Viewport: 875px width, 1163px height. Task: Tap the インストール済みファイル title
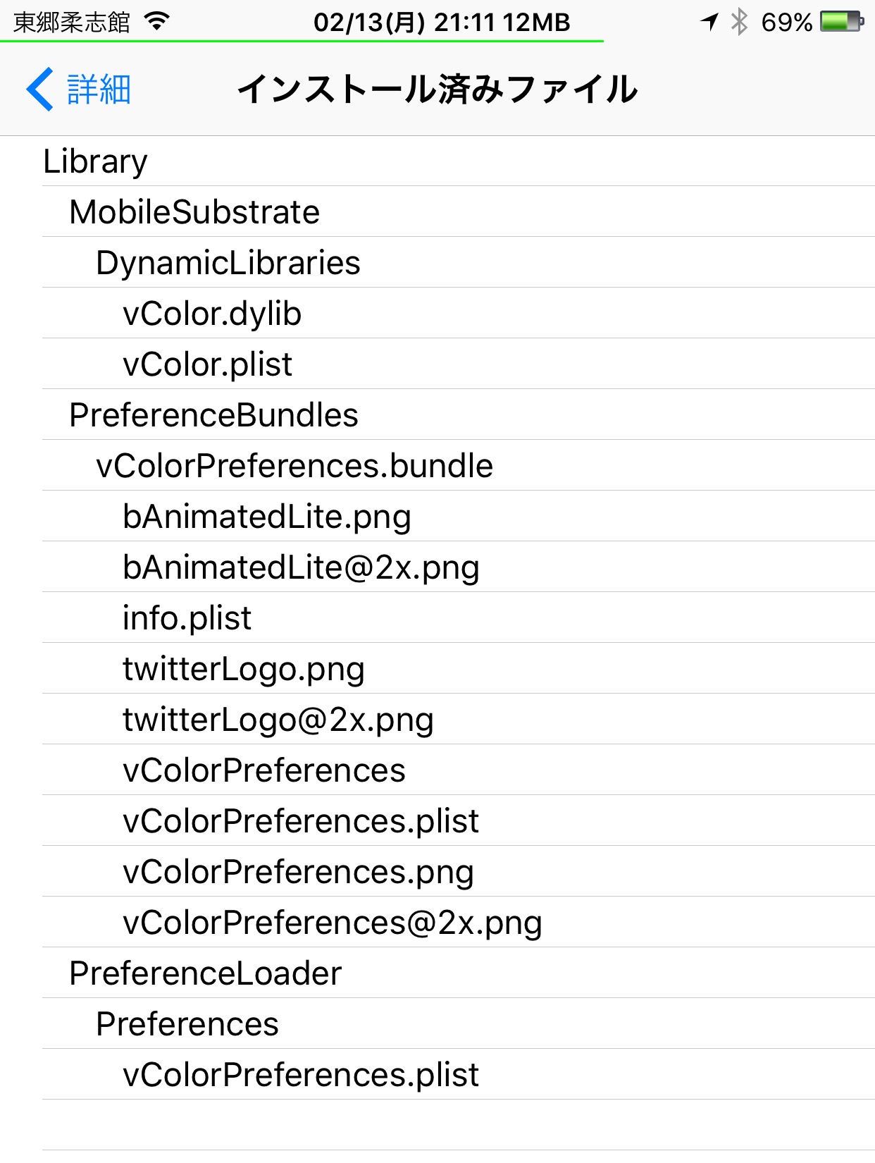point(437,90)
